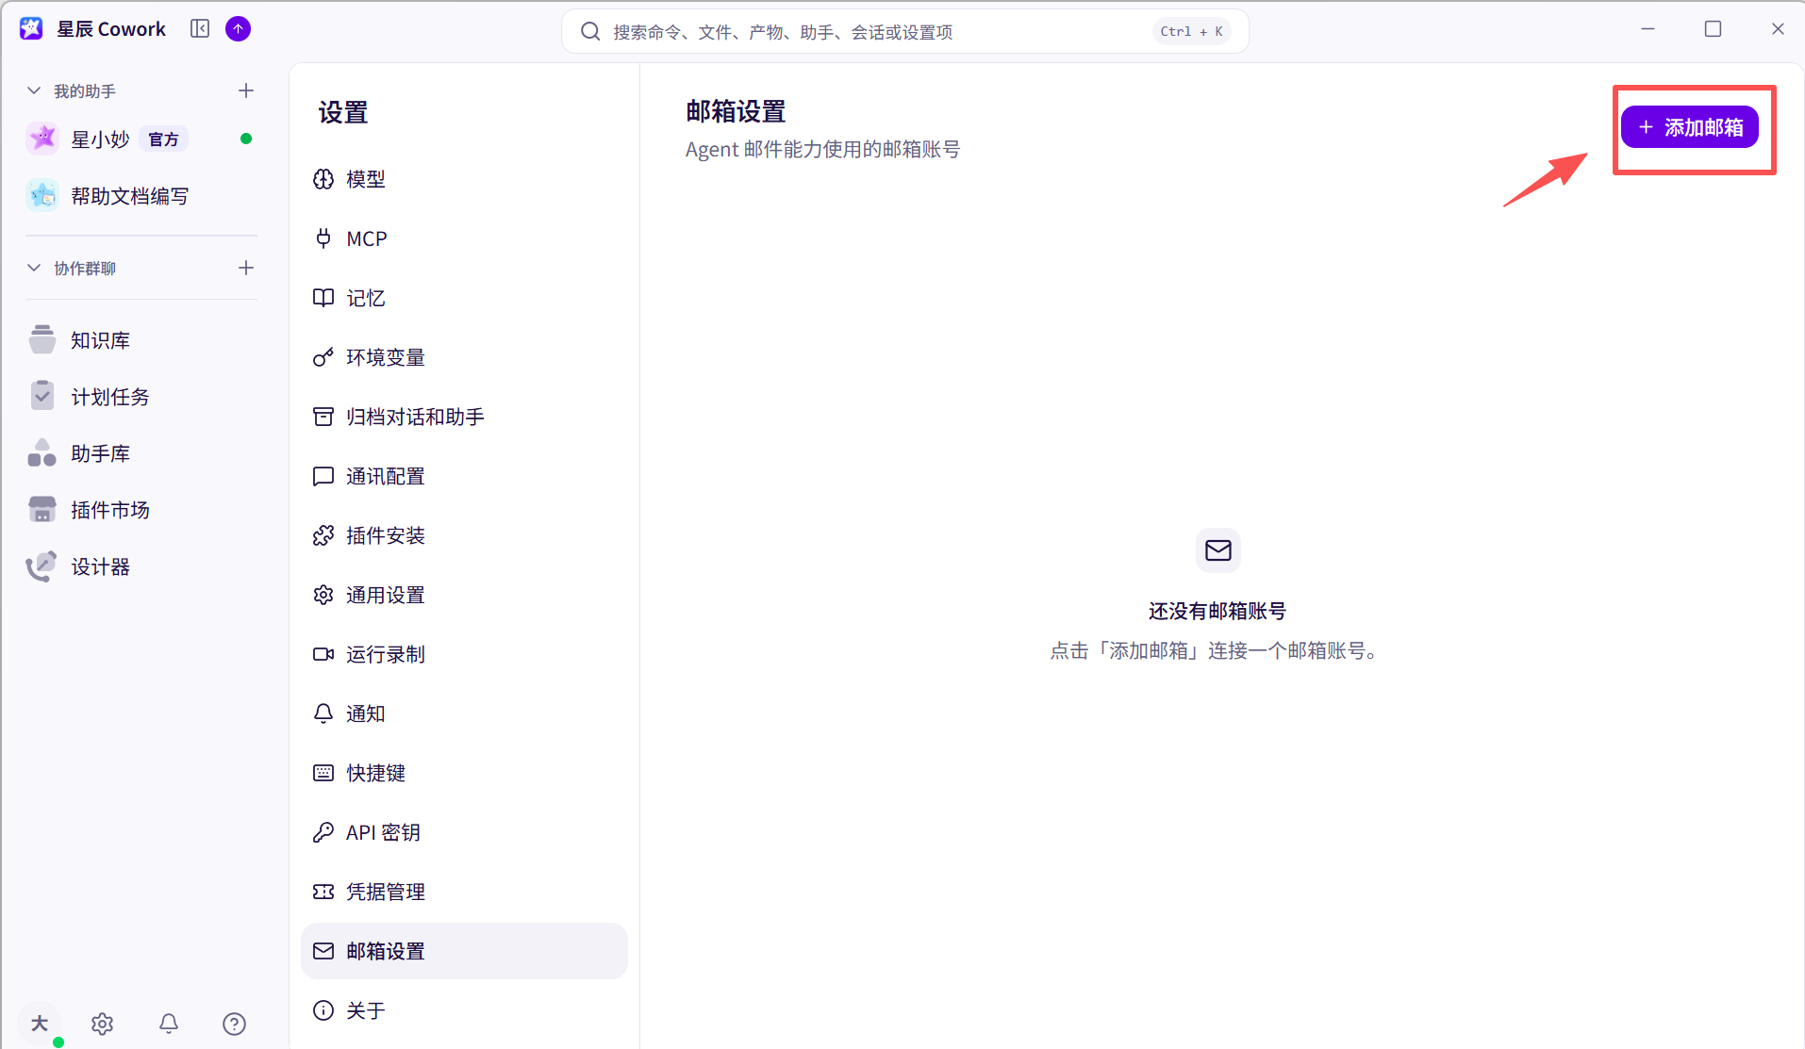Open the help question mark icon

(235, 1024)
